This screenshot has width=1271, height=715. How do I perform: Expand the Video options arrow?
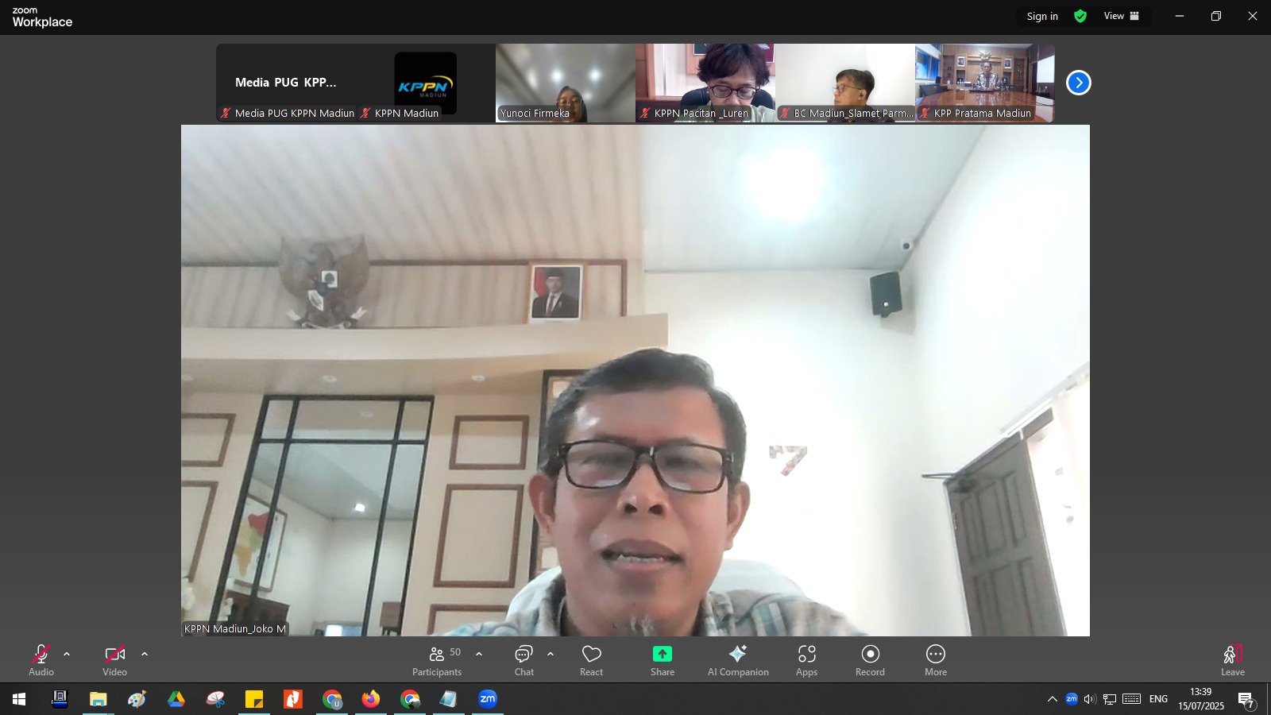[145, 654]
